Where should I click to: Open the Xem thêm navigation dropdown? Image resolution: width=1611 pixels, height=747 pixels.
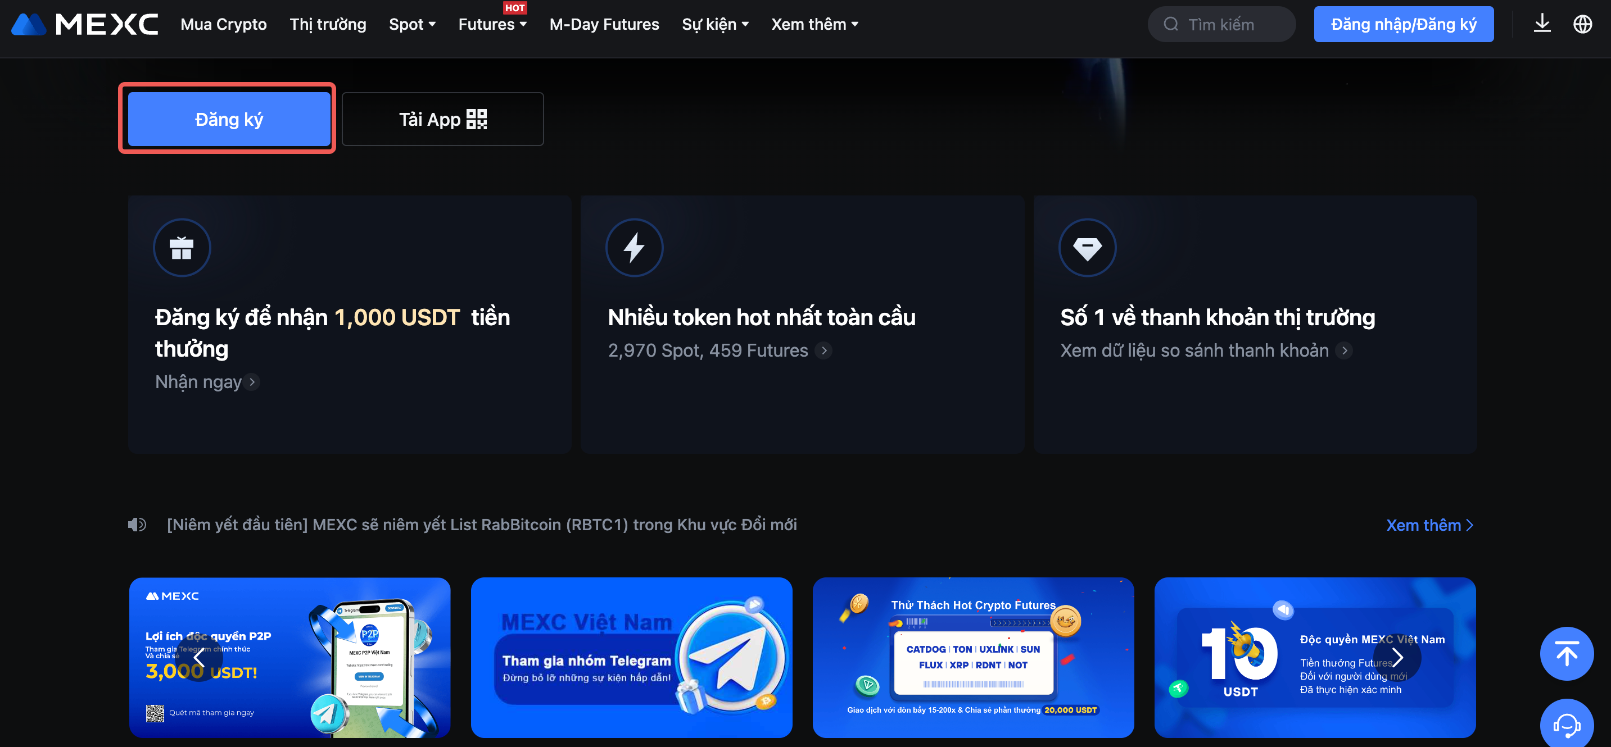(x=814, y=24)
